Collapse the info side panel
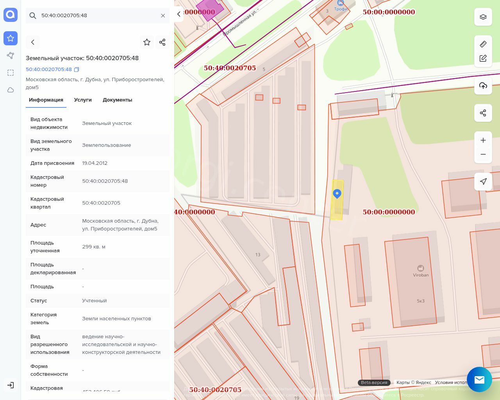 click(x=179, y=14)
